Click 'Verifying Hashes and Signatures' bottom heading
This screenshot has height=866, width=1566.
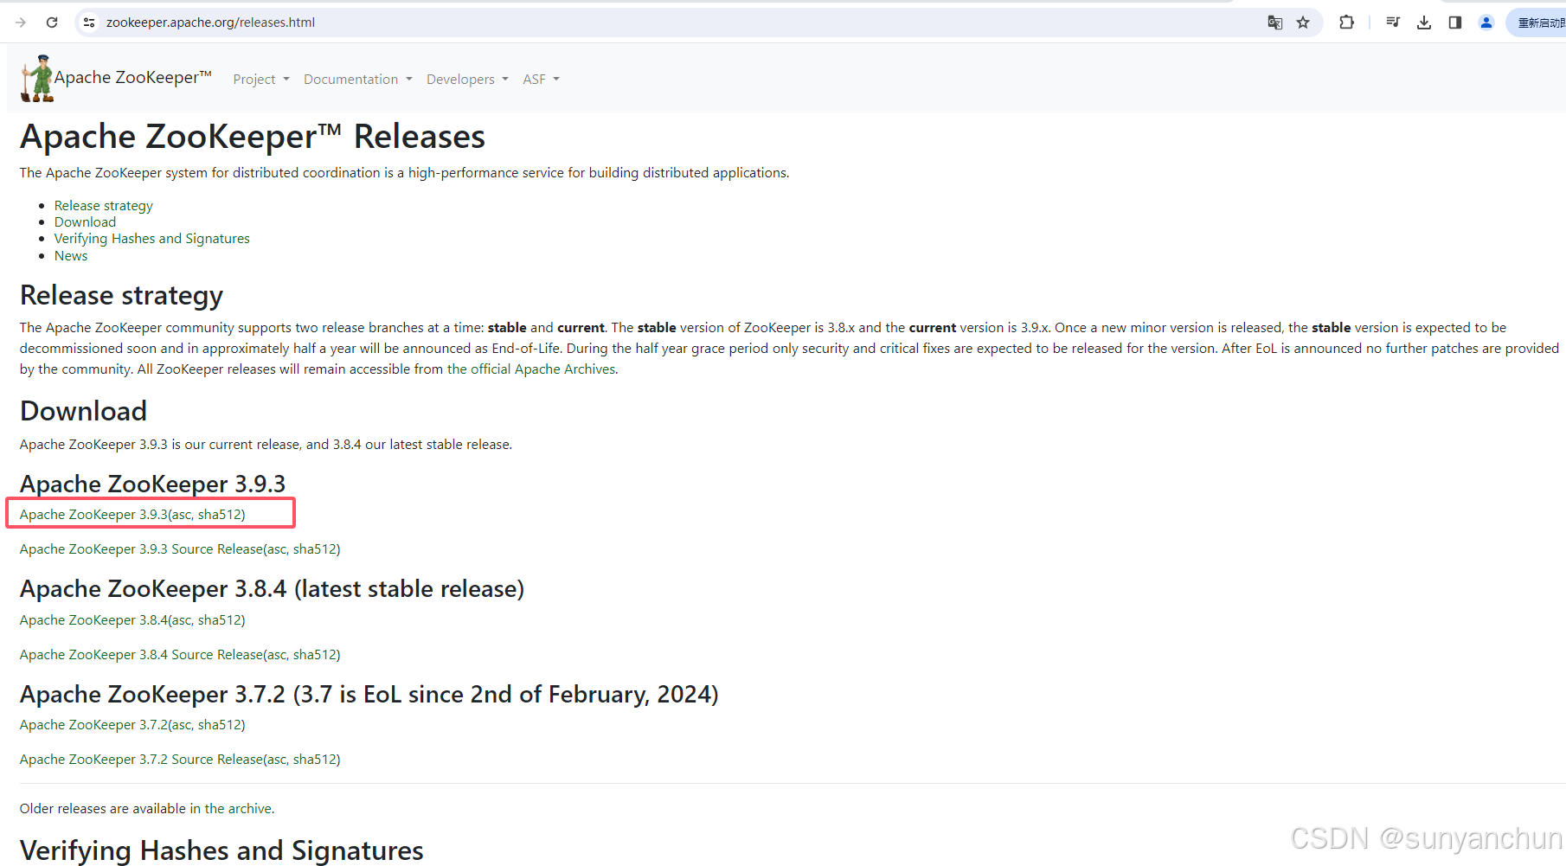221,850
